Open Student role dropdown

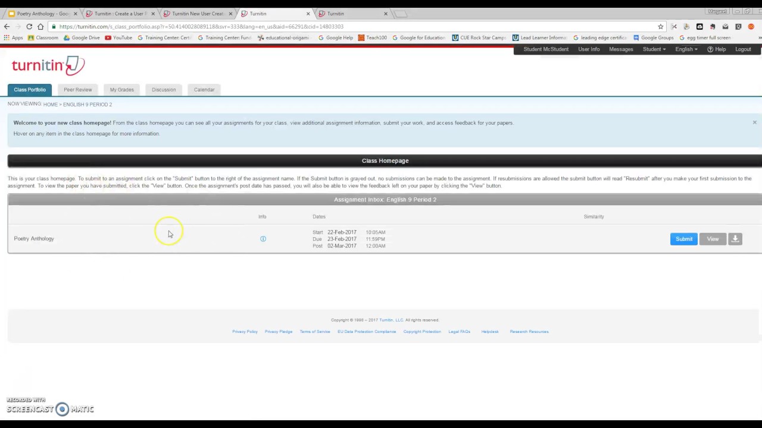[654, 49]
